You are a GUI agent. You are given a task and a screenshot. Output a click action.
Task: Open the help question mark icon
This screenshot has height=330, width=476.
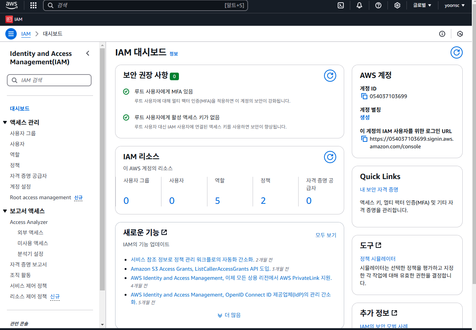(x=378, y=5)
